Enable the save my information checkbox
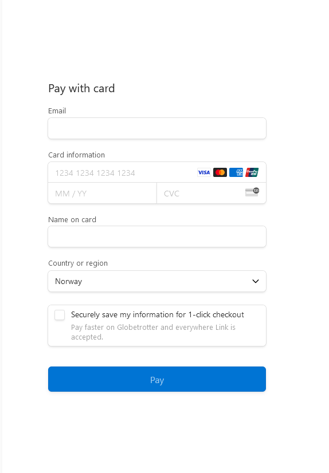The width and height of the screenshot is (329, 473). click(x=60, y=315)
